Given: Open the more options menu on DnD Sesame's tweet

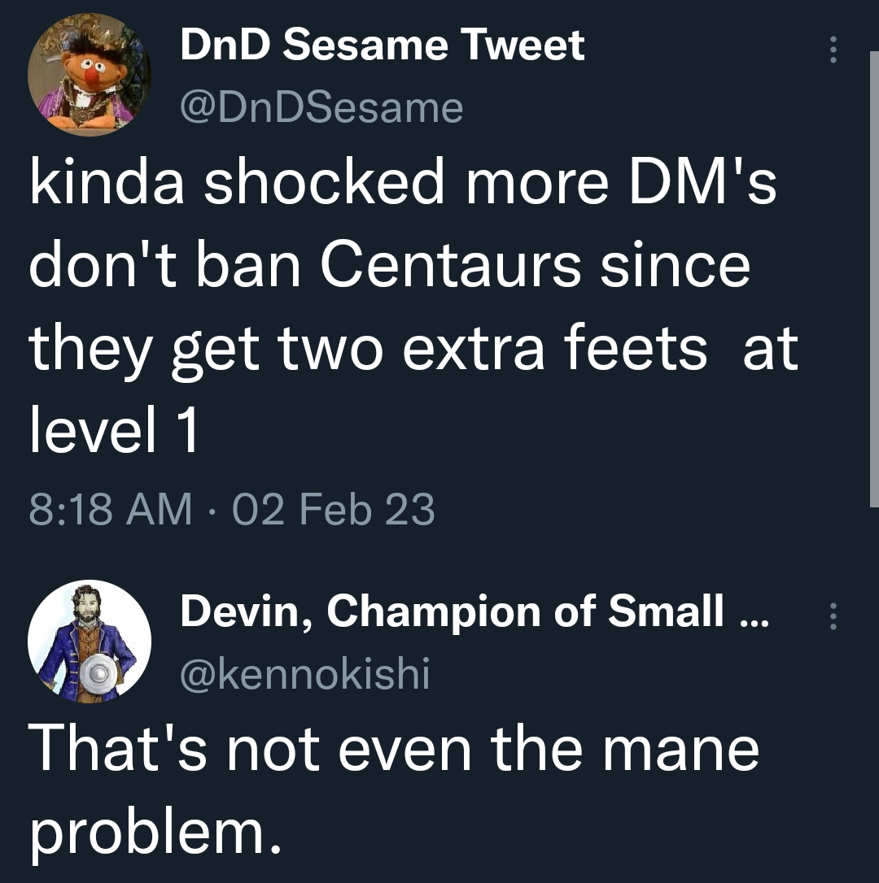Looking at the screenshot, I should (833, 50).
